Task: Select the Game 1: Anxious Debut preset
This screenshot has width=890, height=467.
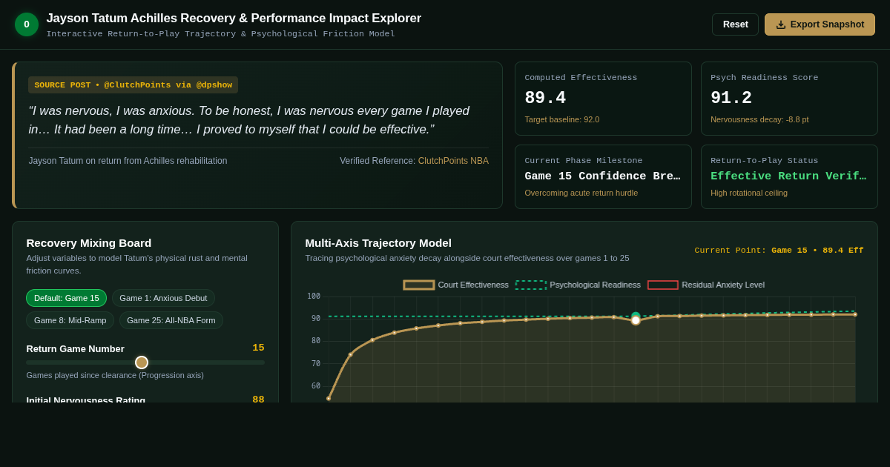Action: pos(163,298)
